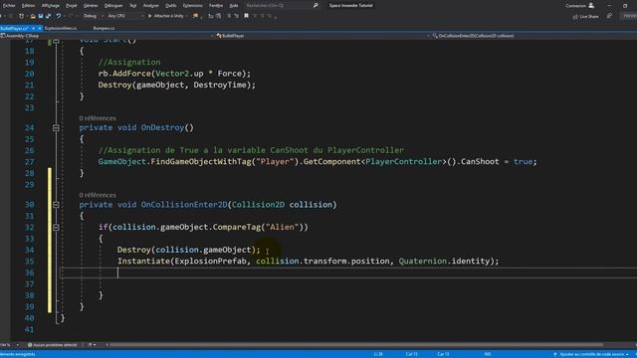Image resolution: width=637 pixels, height=358 pixels.
Task: Click the PlayerController type on line 27
Action: coord(403,161)
